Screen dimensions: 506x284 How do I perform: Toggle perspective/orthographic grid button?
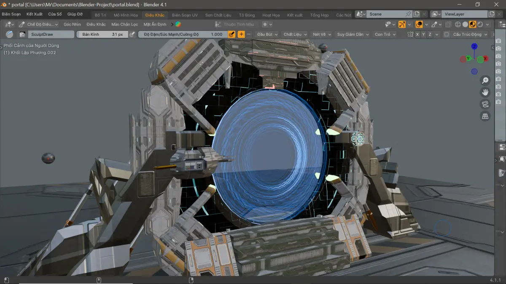(485, 116)
